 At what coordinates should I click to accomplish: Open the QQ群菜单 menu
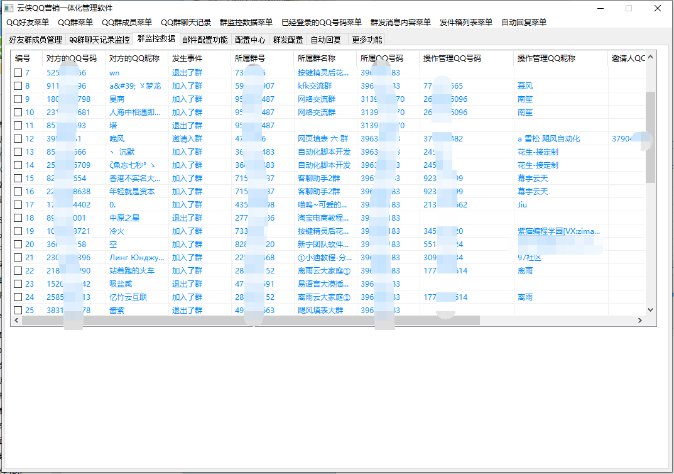coord(75,23)
